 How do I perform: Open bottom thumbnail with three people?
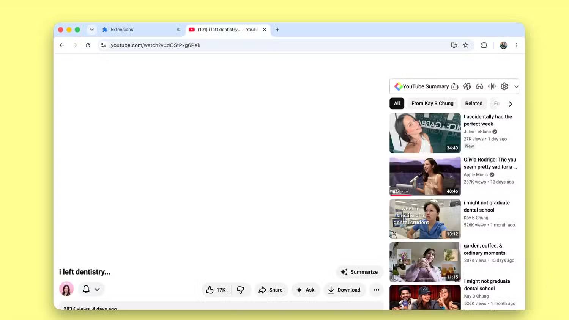(425, 298)
